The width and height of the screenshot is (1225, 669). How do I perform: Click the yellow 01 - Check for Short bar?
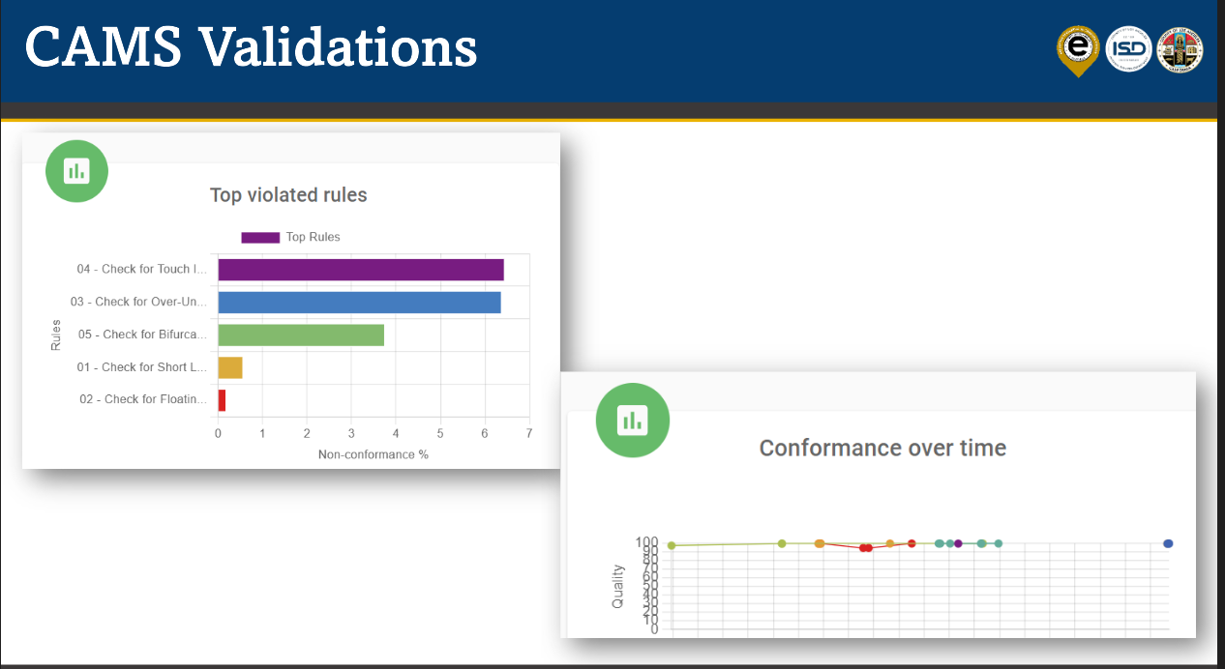pyautogui.click(x=229, y=367)
